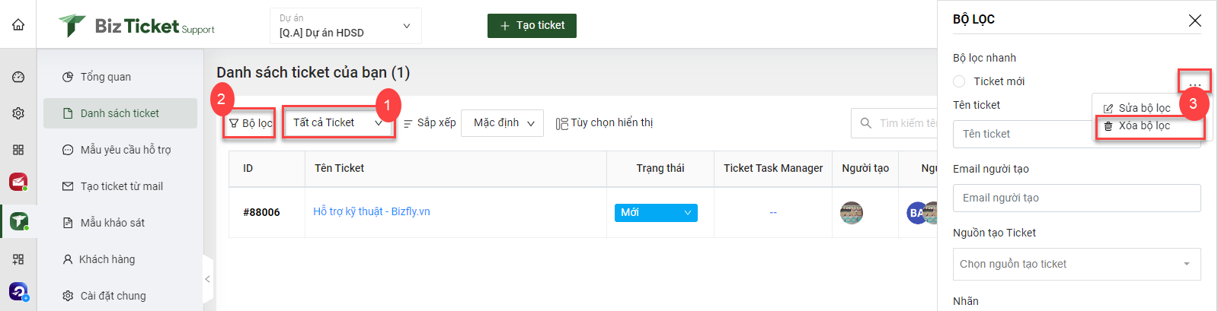Click creator avatar in ticket row
The height and width of the screenshot is (311, 1218).
852,213
